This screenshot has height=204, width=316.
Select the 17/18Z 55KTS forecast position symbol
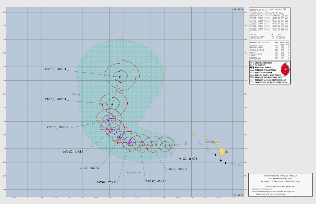(165, 146)
